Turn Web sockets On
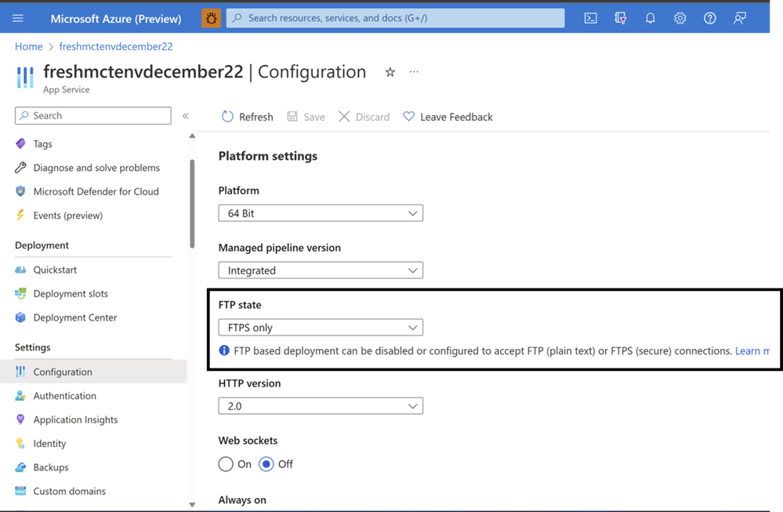 (226, 464)
